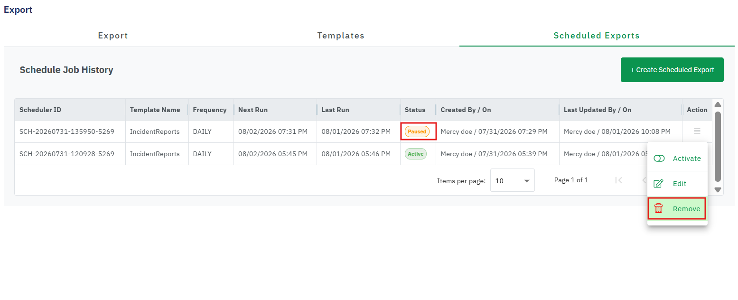This screenshot has height=300, width=738.
Task: Click the Remove trash icon
Action: pyautogui.click(x=658, y=208)
